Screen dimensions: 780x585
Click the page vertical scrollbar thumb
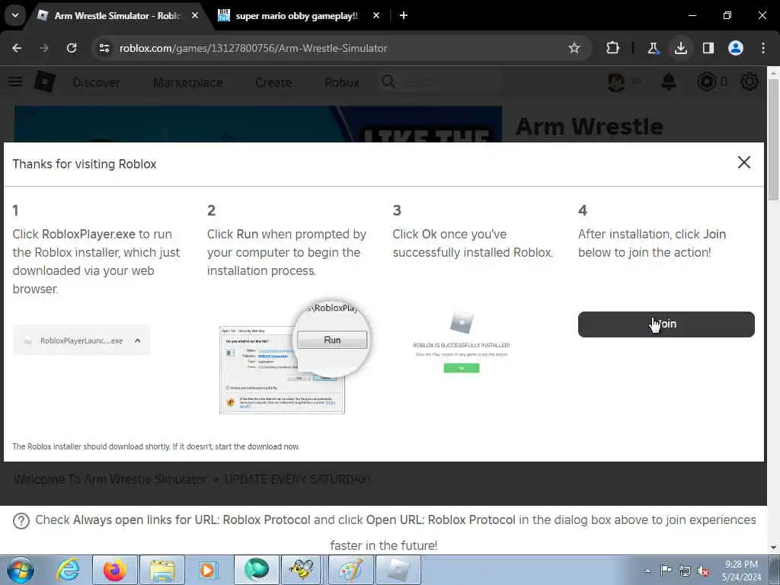point(773,139)
